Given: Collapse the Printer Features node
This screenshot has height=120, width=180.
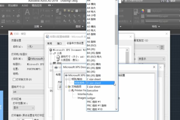Looking at the screenshot, I should [69, 90].
